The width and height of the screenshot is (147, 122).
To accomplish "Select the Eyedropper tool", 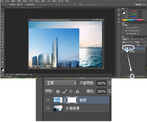I will click(x=2, y=25).
